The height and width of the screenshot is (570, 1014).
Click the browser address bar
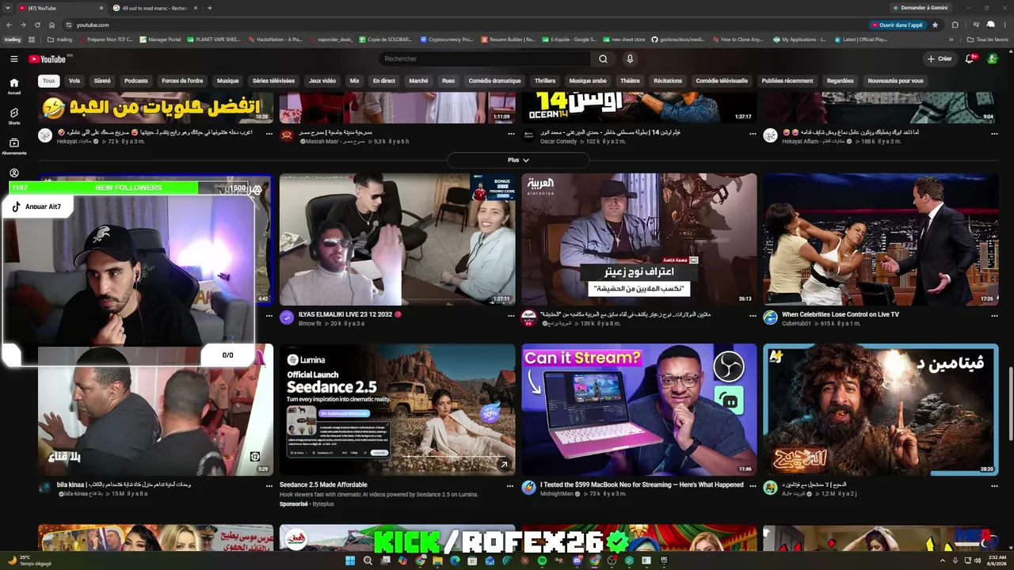coord(467,25)
